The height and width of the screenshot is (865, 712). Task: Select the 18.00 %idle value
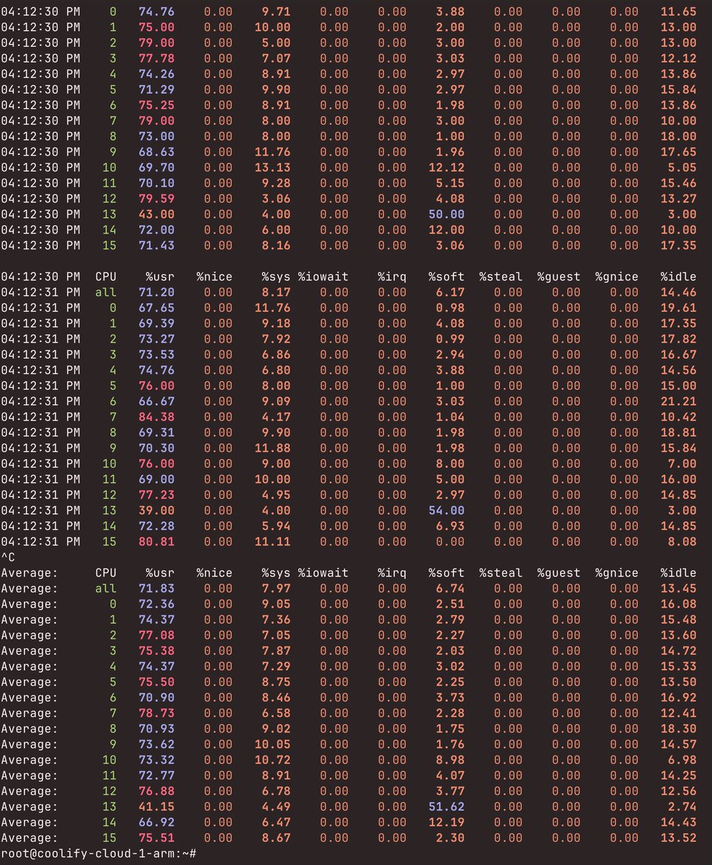[679, 136]
